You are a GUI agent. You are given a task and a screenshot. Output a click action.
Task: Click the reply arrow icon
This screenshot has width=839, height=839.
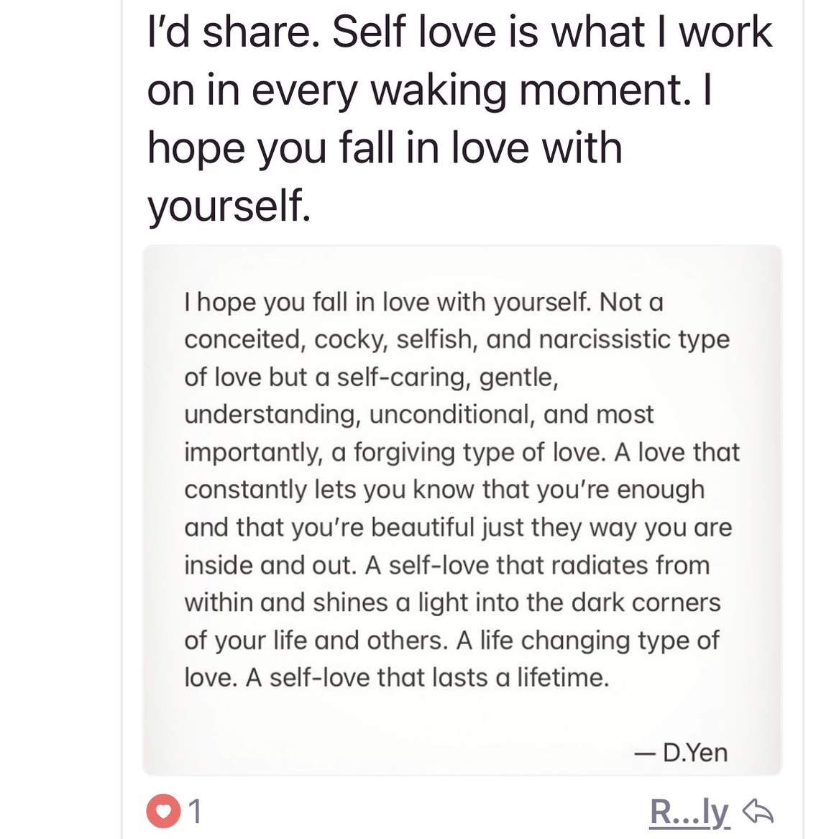pyautogui.click(x=758, y=811)
